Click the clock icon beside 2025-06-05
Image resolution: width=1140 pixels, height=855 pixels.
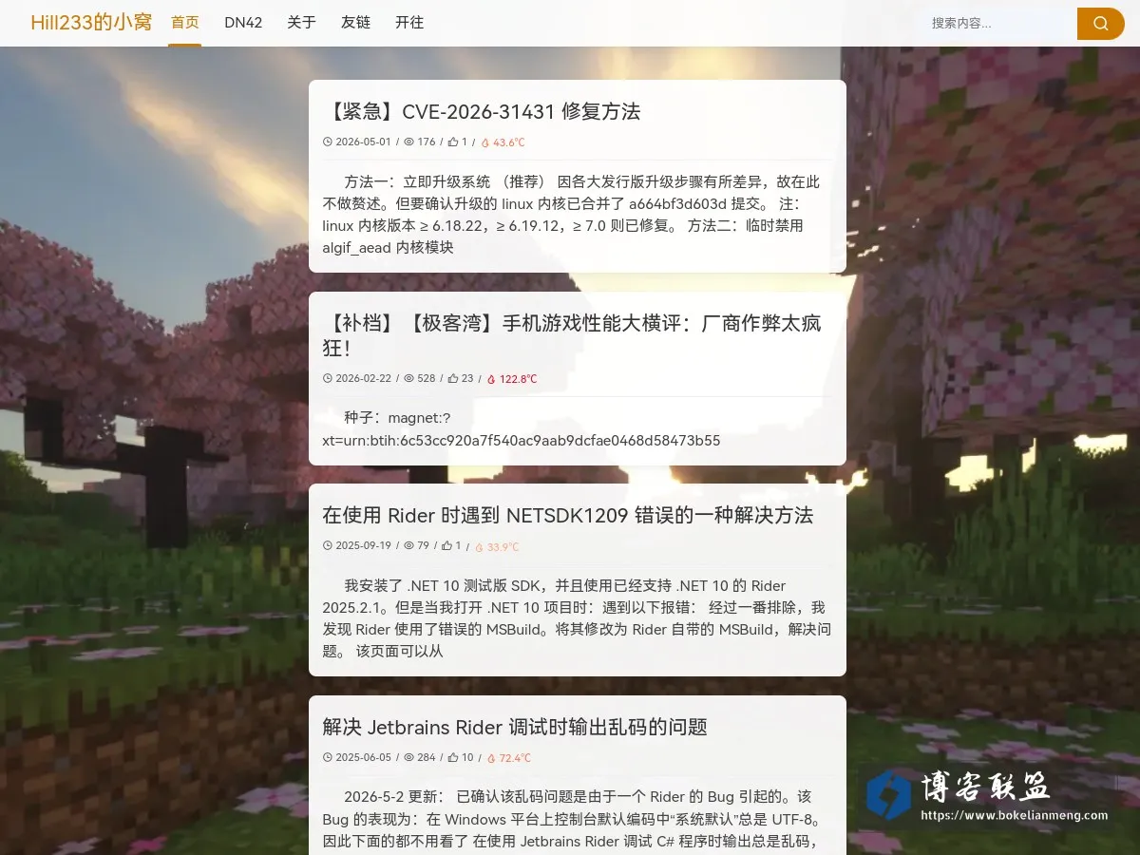(328, 758)
